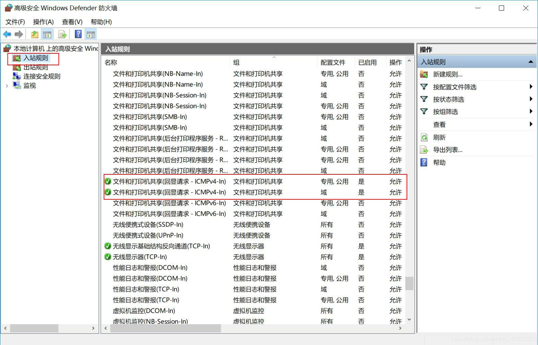Click rules list horizontal scrollbar thumb
538x345 pixels.
click(165, 328)
